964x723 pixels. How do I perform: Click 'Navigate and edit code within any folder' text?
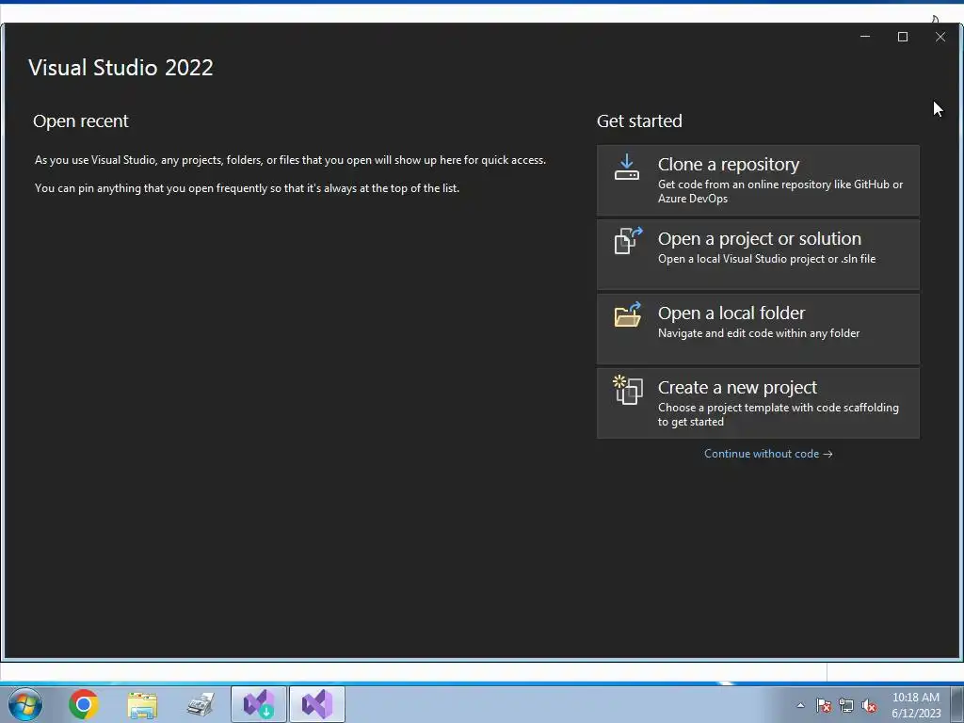pyautogui.click(x=759, y=333)
